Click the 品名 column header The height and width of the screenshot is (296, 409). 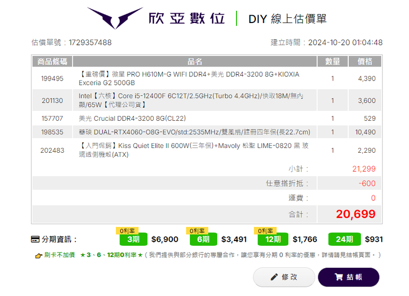[195, 62]
